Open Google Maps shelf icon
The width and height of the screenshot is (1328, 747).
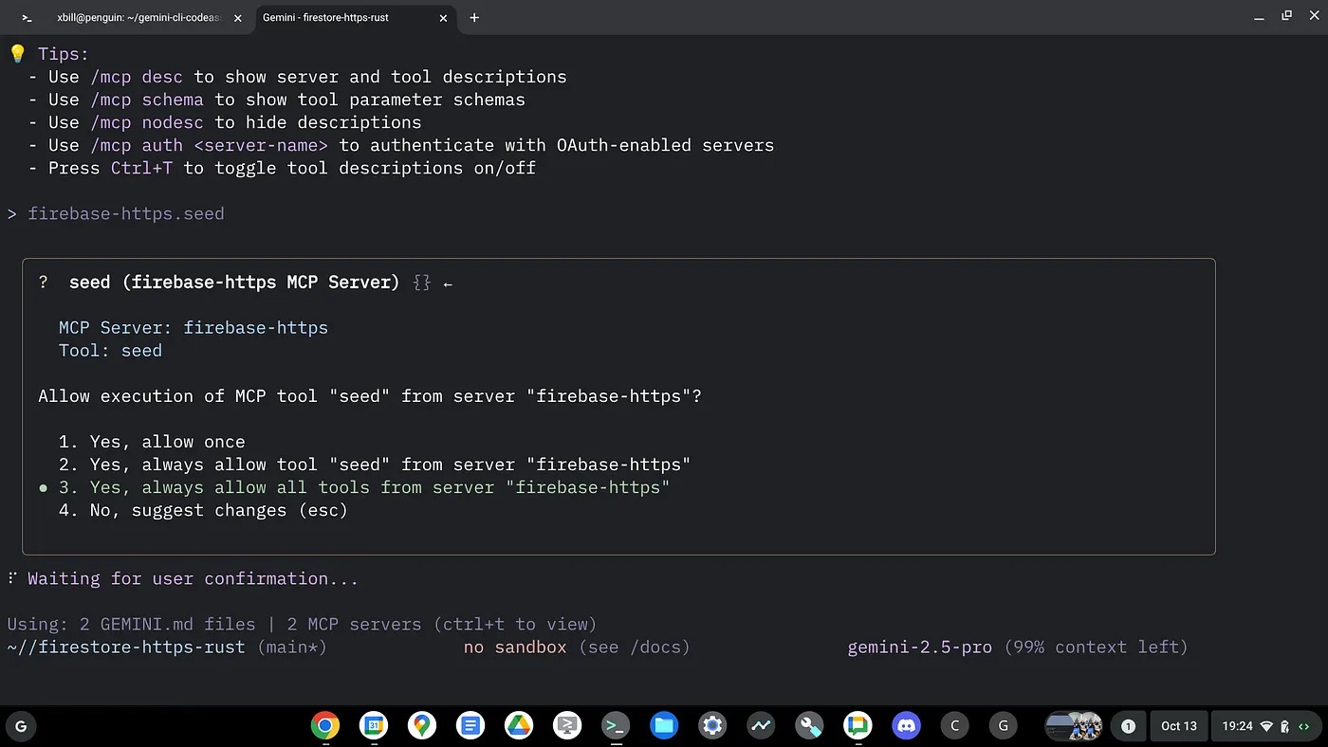[x=422, y=726]
